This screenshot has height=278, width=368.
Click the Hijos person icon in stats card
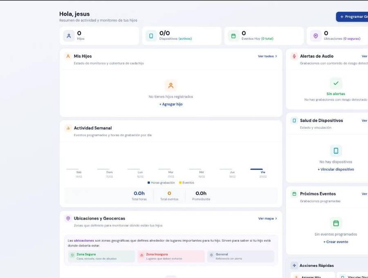pos(69,36)
